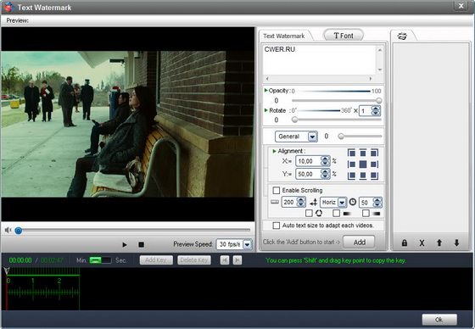Click the video seek slider handle
This screenshot has width=475, height=329.
point(18,231)
